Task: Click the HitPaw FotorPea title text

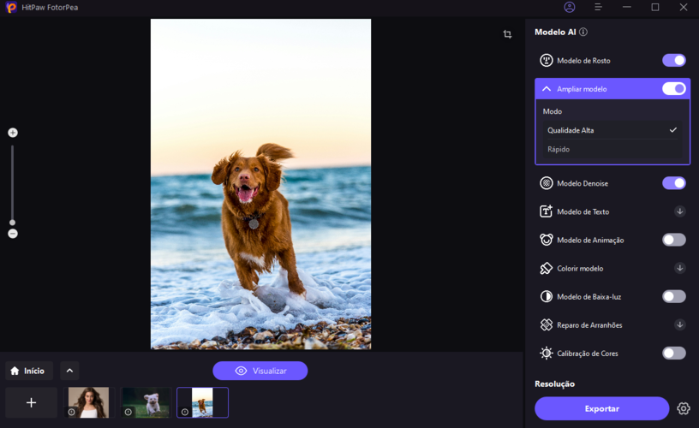Action: 50,8
